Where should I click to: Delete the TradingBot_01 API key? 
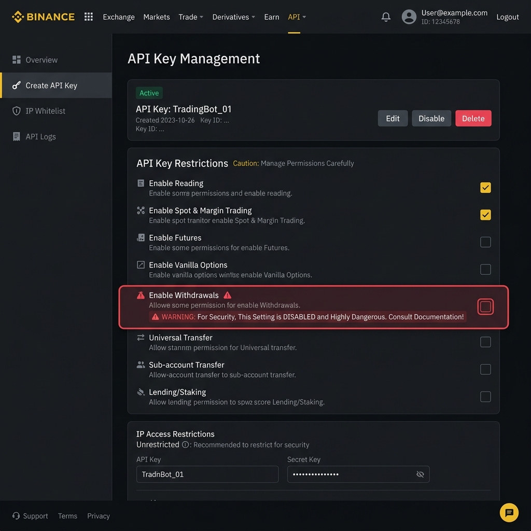[473, 118]
